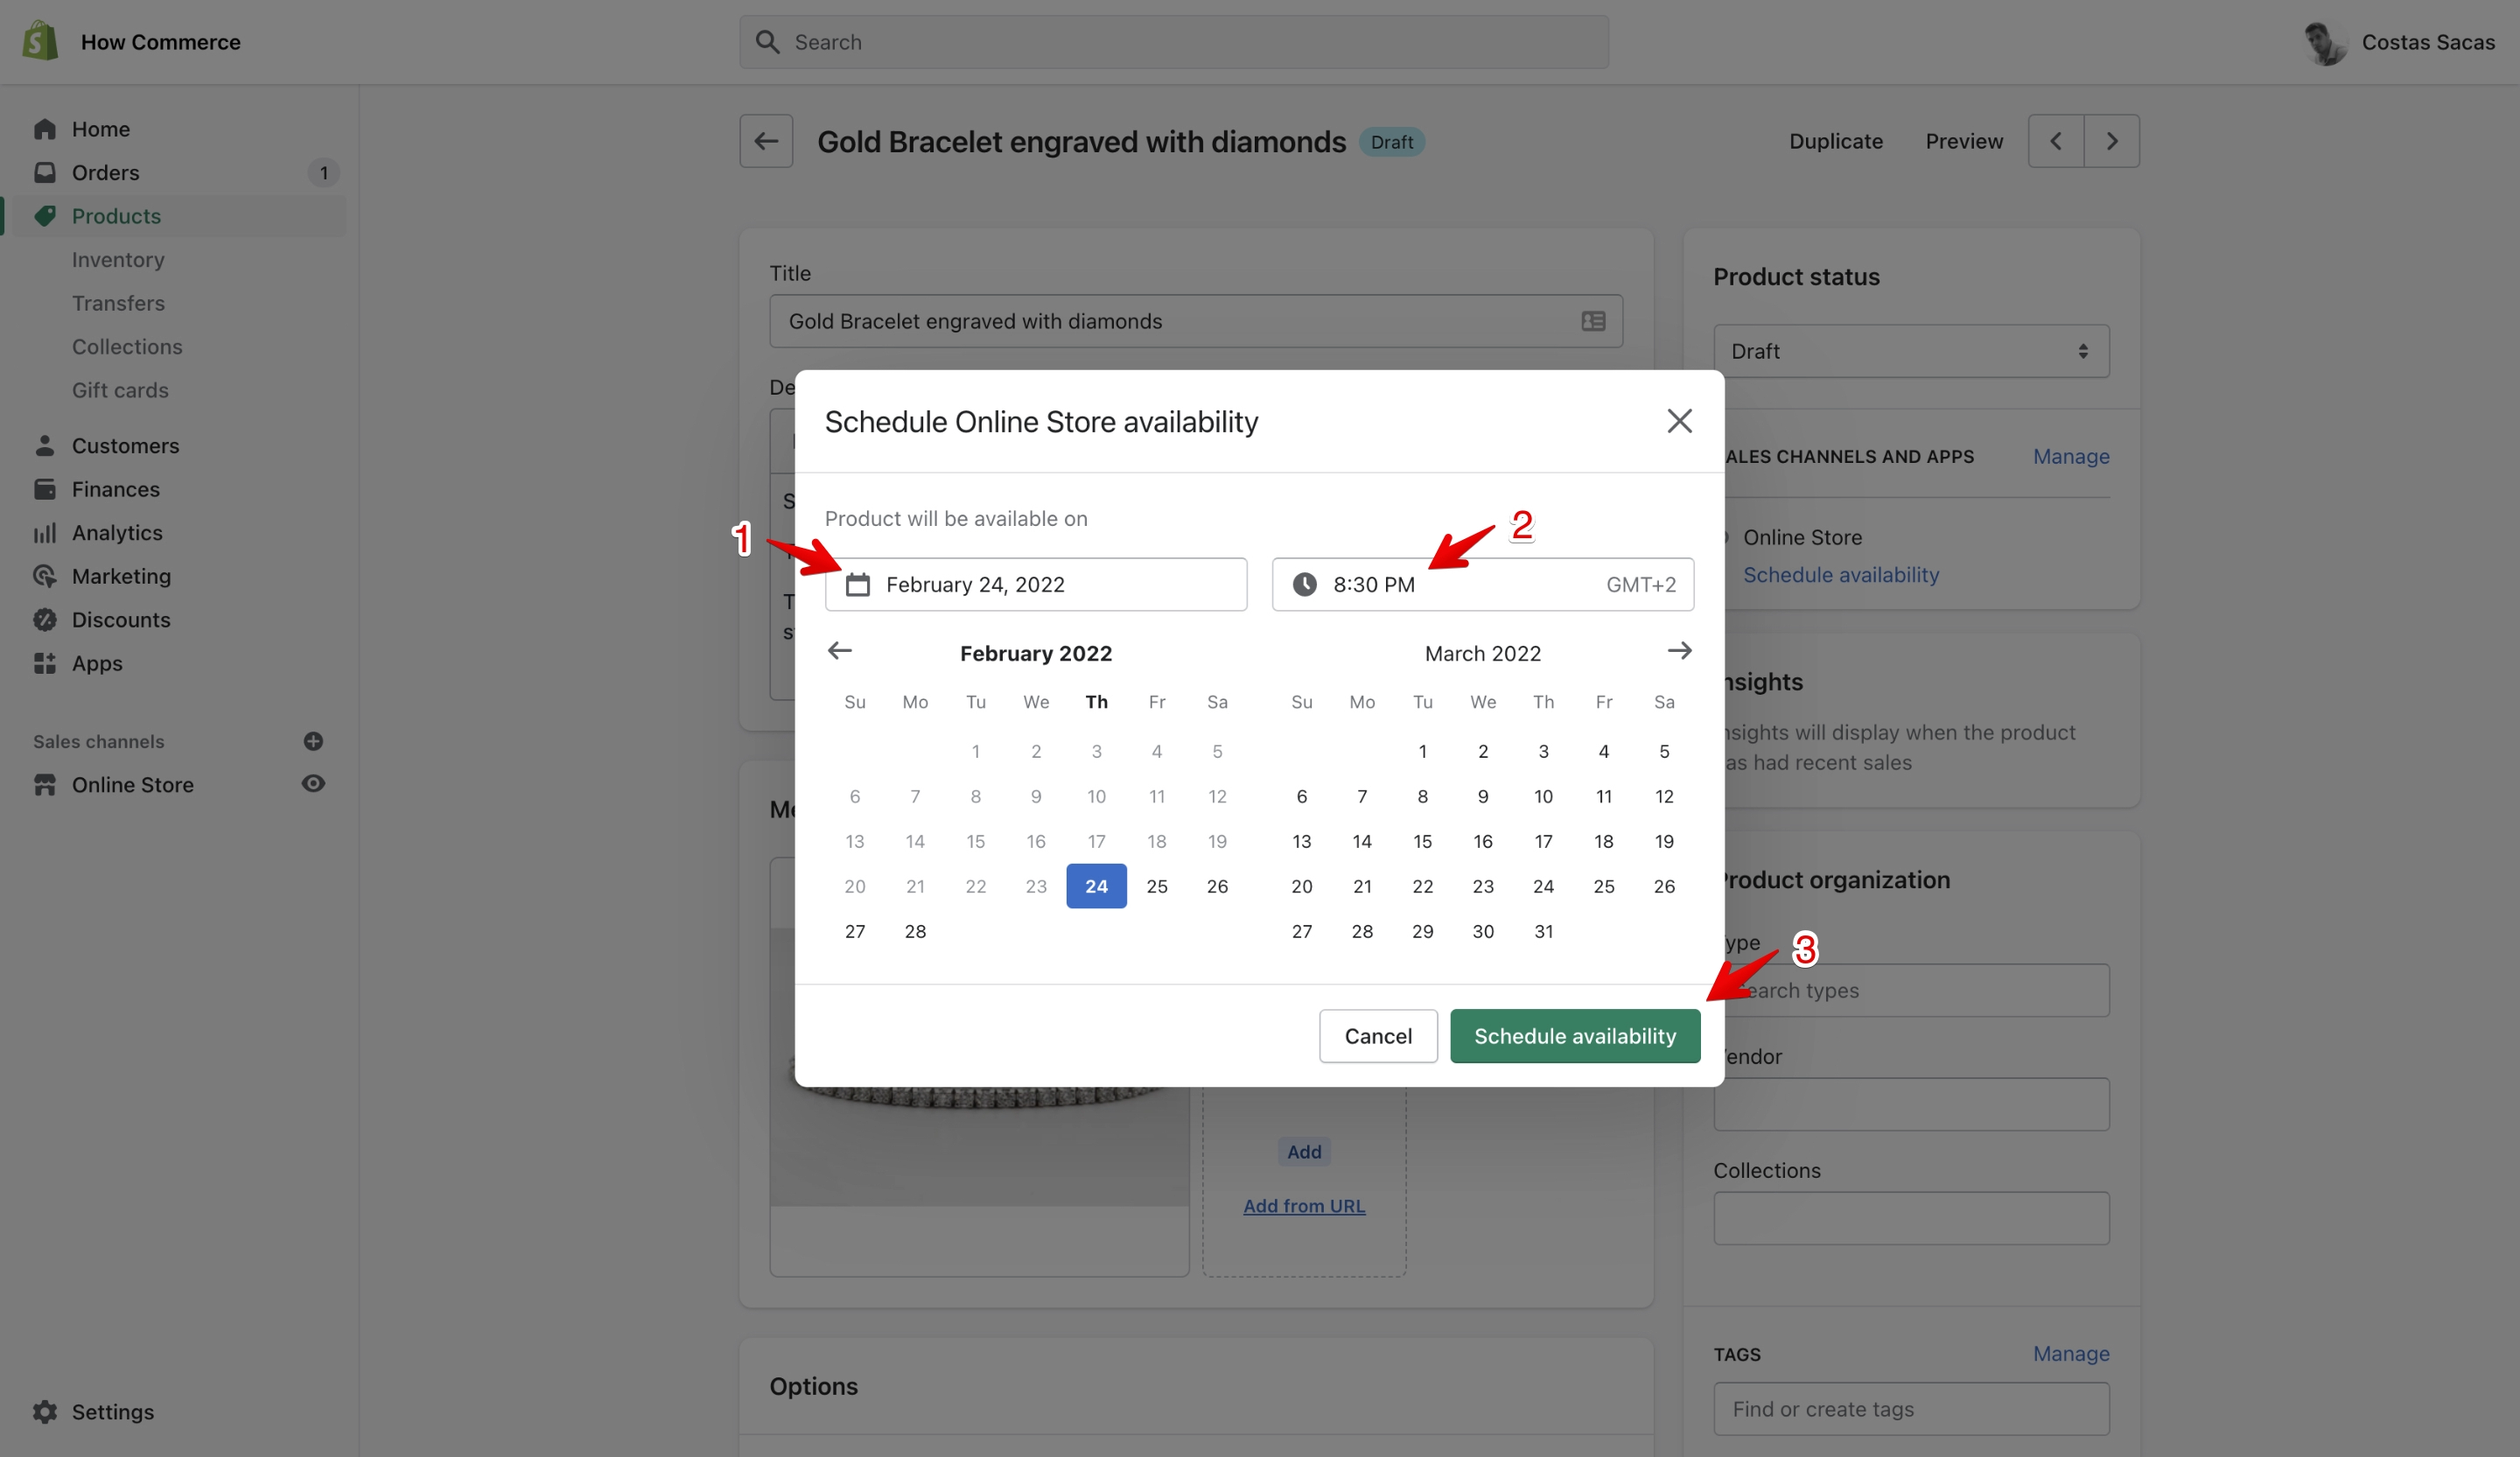Click the Shopify logo icon
The width and height of the screenshot is (2520, 1457).
[40, 41]
